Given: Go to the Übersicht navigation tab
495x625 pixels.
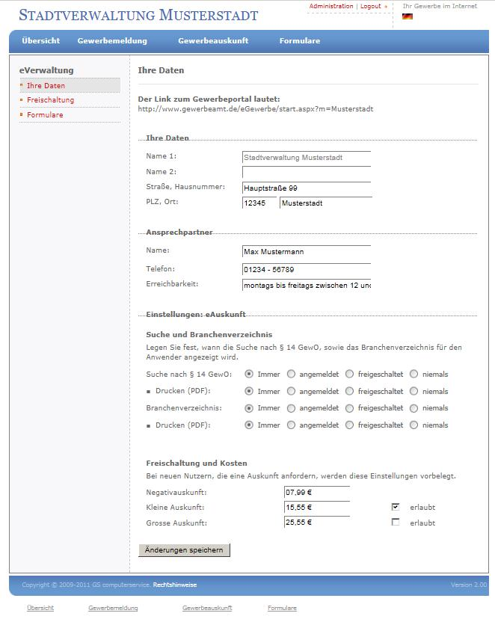Looking at the screenshot, I should pyautogui.click(x=40, y=41).
